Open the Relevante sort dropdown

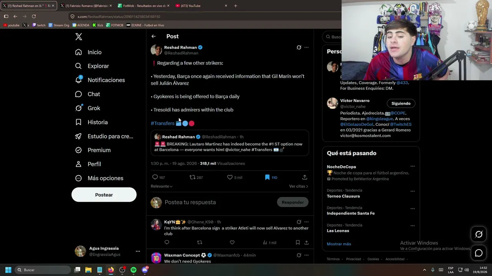tap(161, 186)
